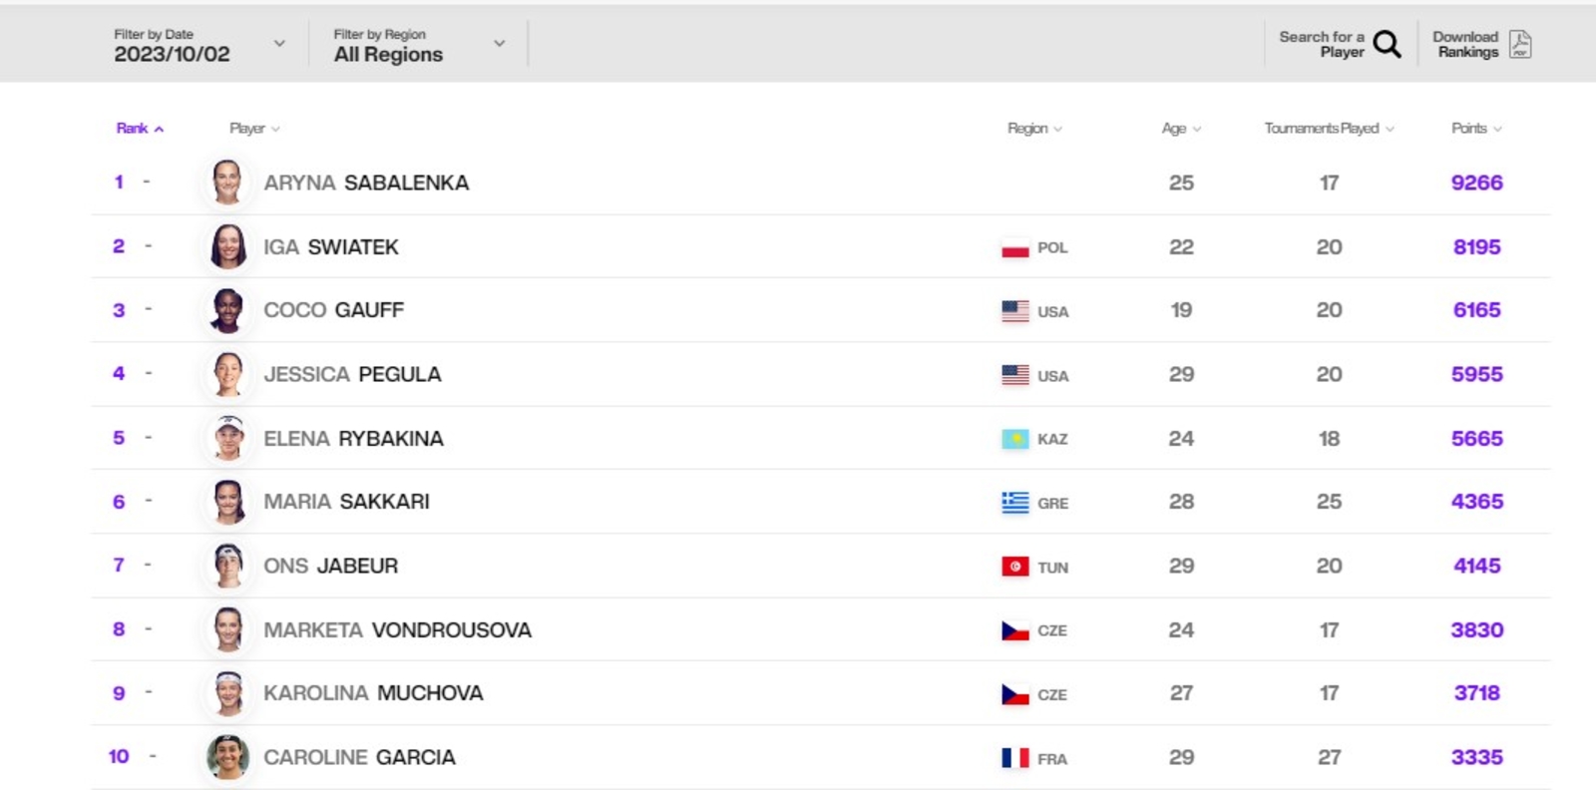Click the Download Rankings PDF icon
The width and height of the screenshot is (1596, 790).
pos(1520,44)
